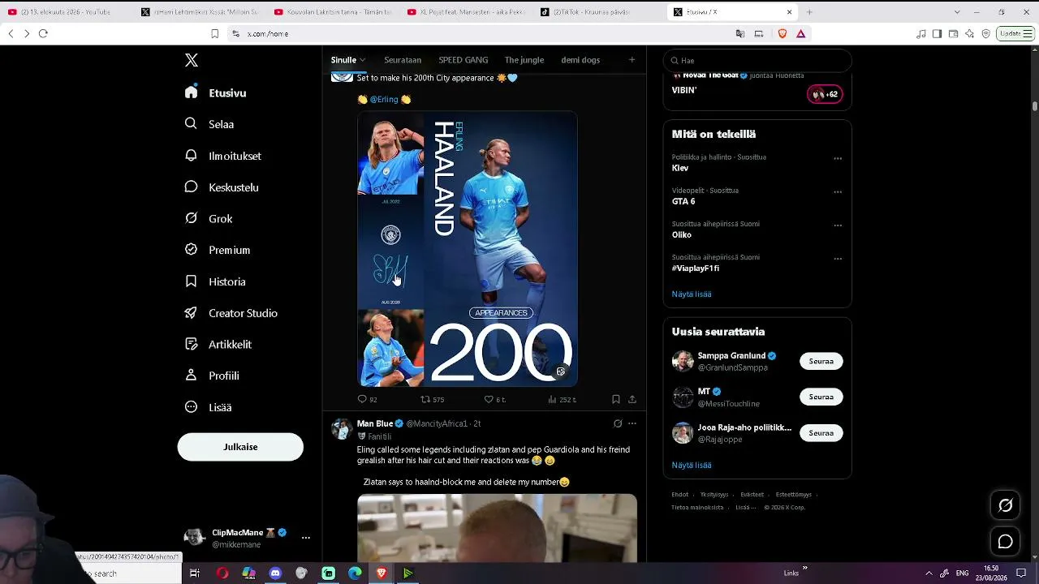This screenshot has width=1039, height=584.
Task: Switch to SPEED GANG timeline tab
Action: pos(463,60)
